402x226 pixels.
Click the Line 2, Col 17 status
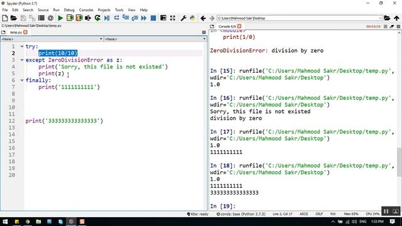pos(282,214)
